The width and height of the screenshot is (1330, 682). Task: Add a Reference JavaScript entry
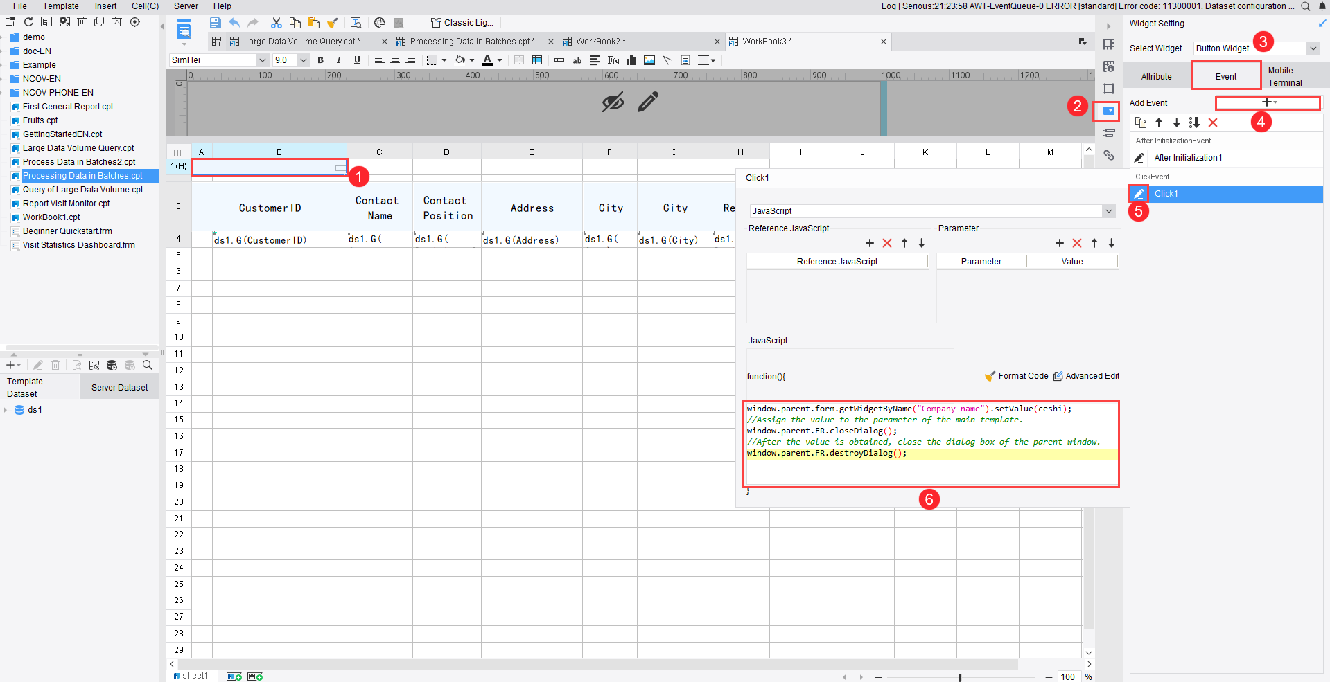point(870,243)
